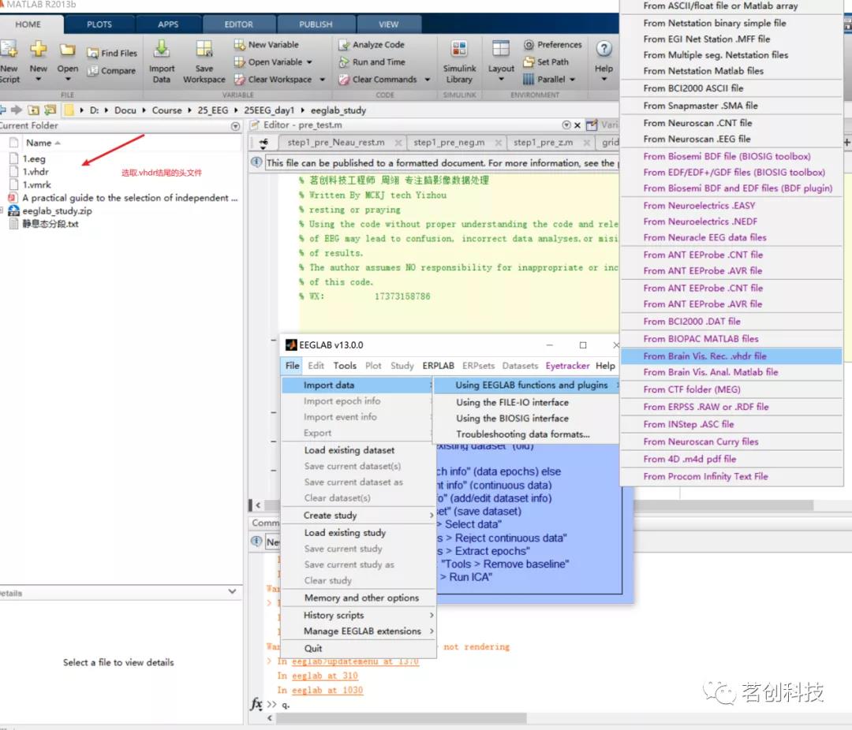Select the 1.vmrk file

[36, 184]
